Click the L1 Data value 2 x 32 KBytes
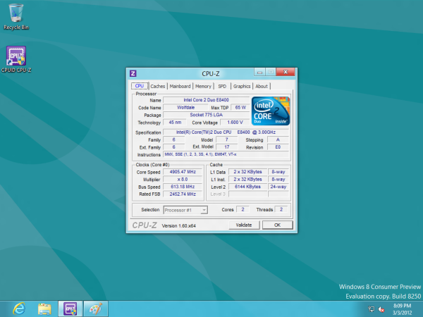Image resolution: width=423 pixels, height=317 pixels. pyautogui.click(x=247, y=172)
